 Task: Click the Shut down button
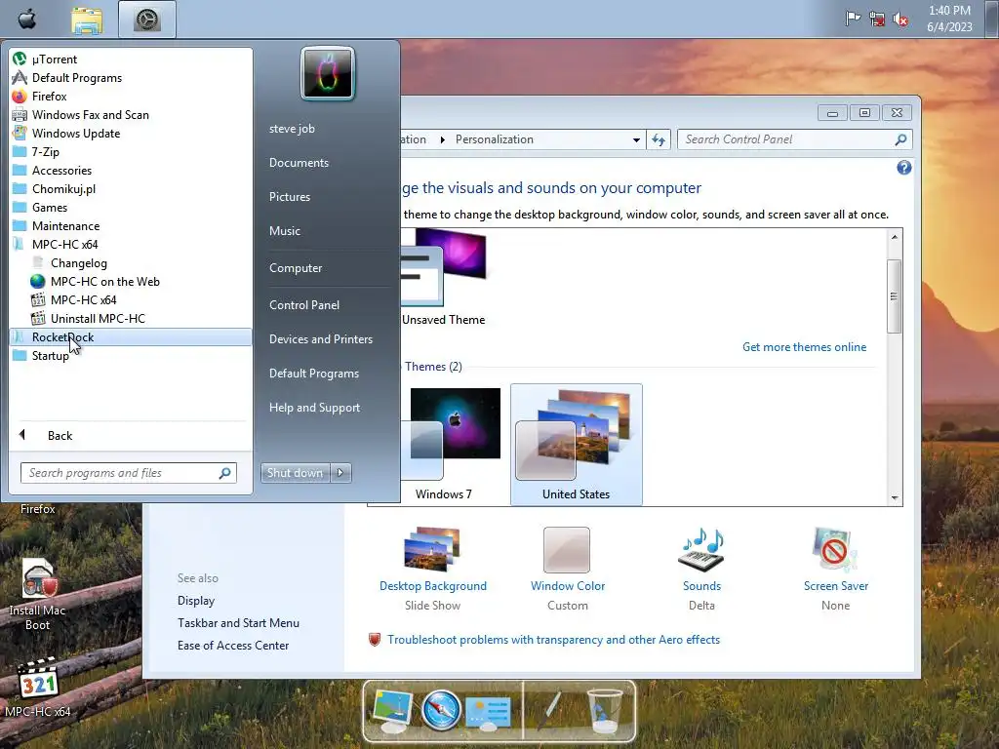tap(295, 473)
